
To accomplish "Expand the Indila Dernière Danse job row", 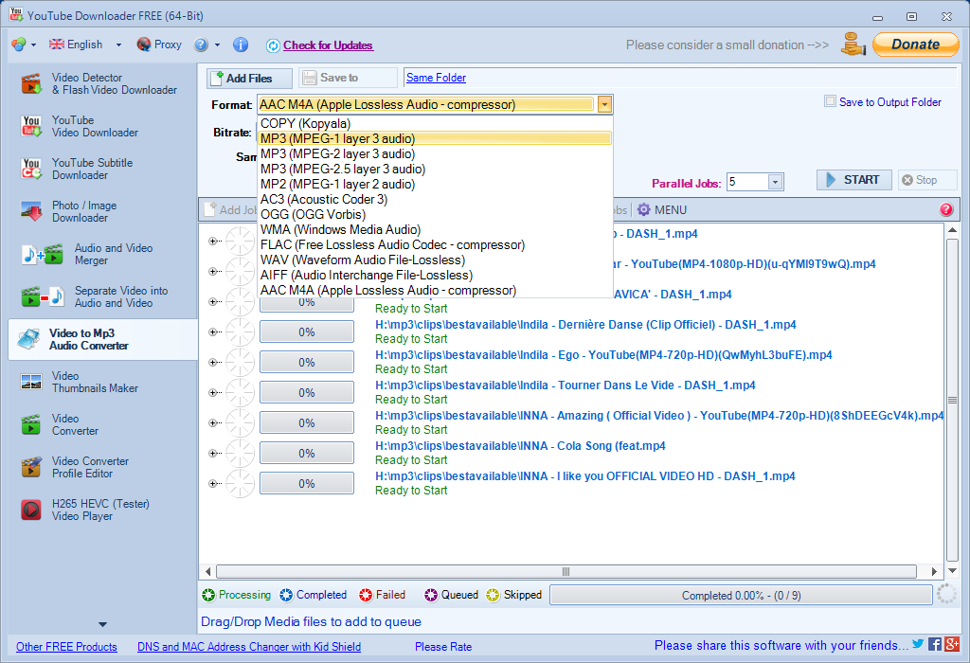I will click(212, 332).
